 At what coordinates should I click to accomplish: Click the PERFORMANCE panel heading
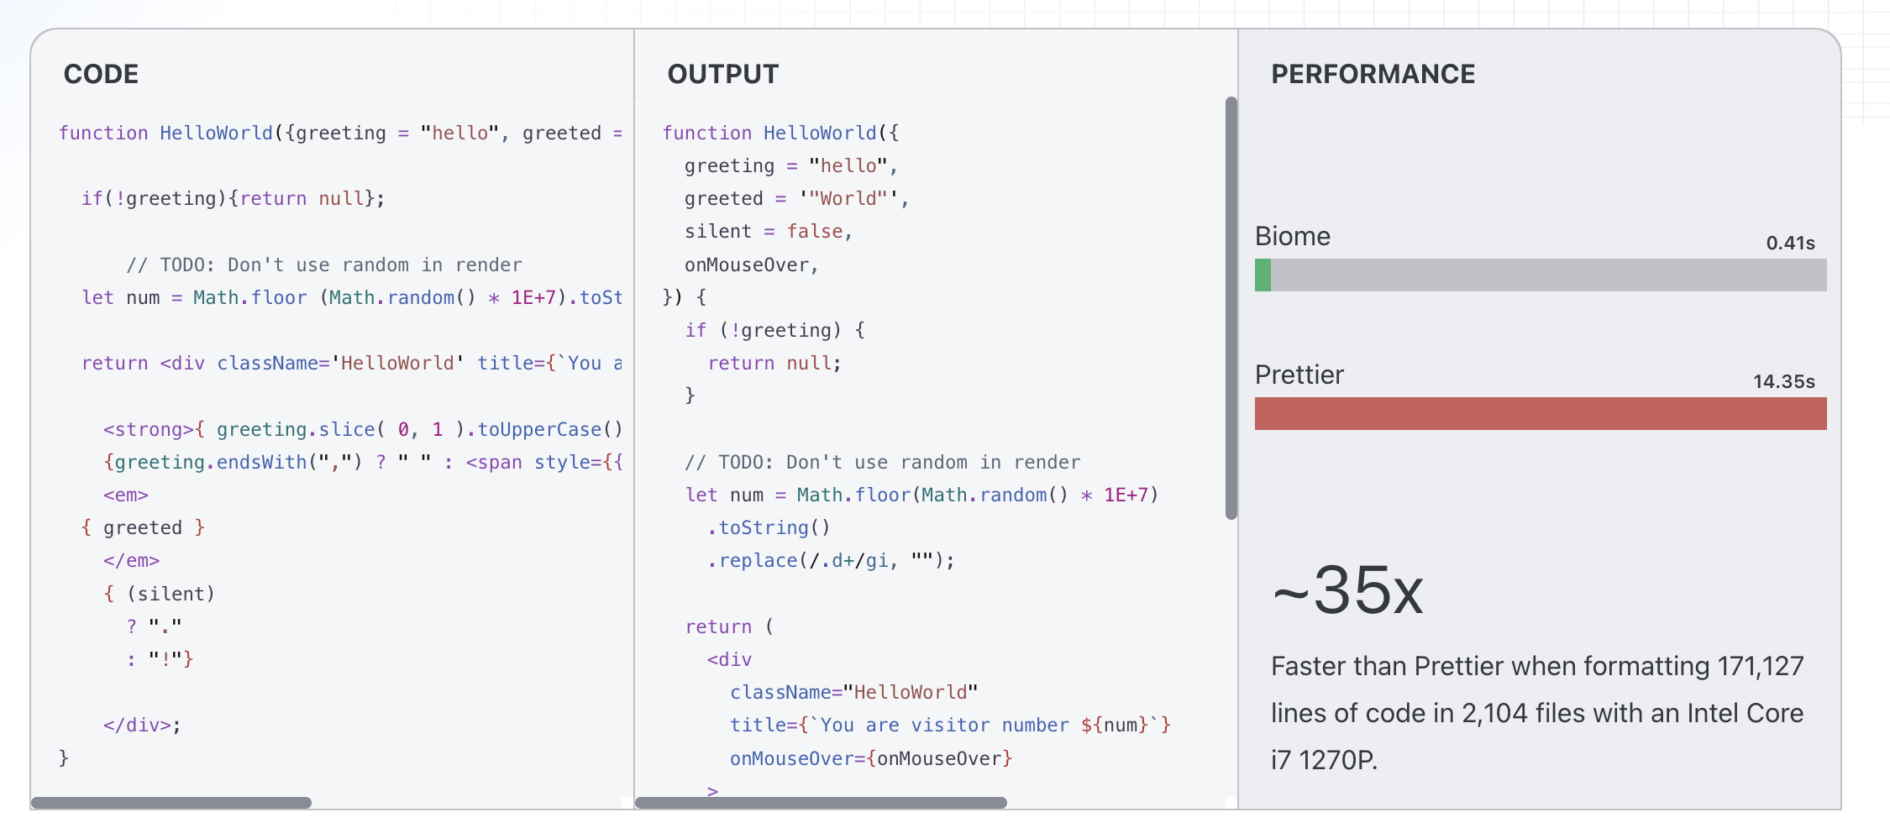[x=1373, y=74]
